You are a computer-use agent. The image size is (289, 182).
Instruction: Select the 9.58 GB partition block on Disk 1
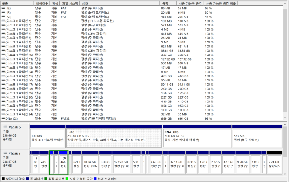pyautogui.click(x=242, y=162)
